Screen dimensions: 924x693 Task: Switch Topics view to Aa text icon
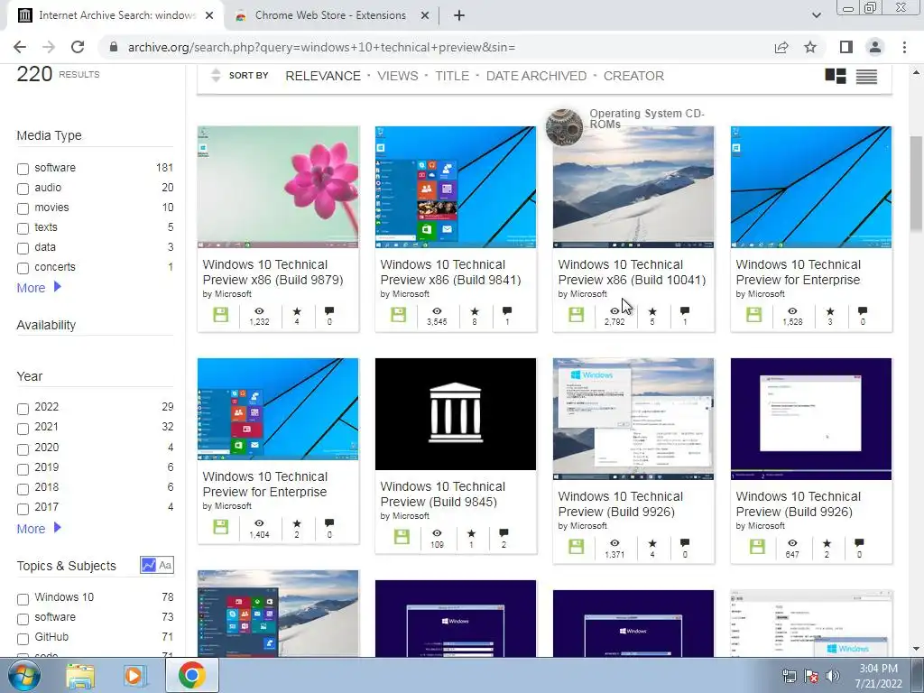[165, 565]
